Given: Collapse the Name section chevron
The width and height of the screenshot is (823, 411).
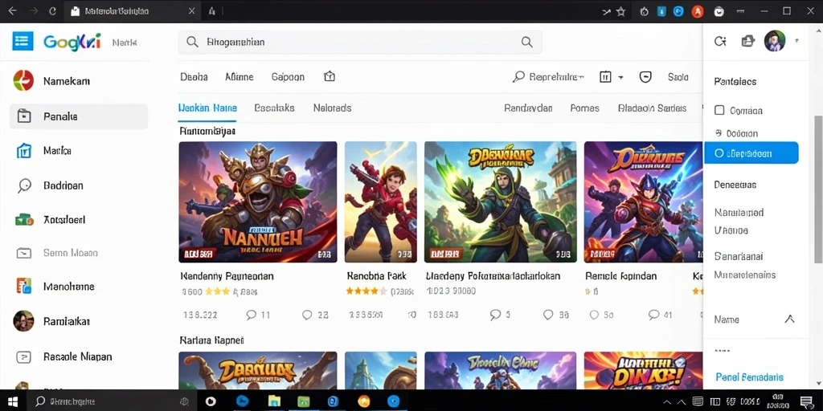Looking at the screenshot, I should (x=789, y=319).
